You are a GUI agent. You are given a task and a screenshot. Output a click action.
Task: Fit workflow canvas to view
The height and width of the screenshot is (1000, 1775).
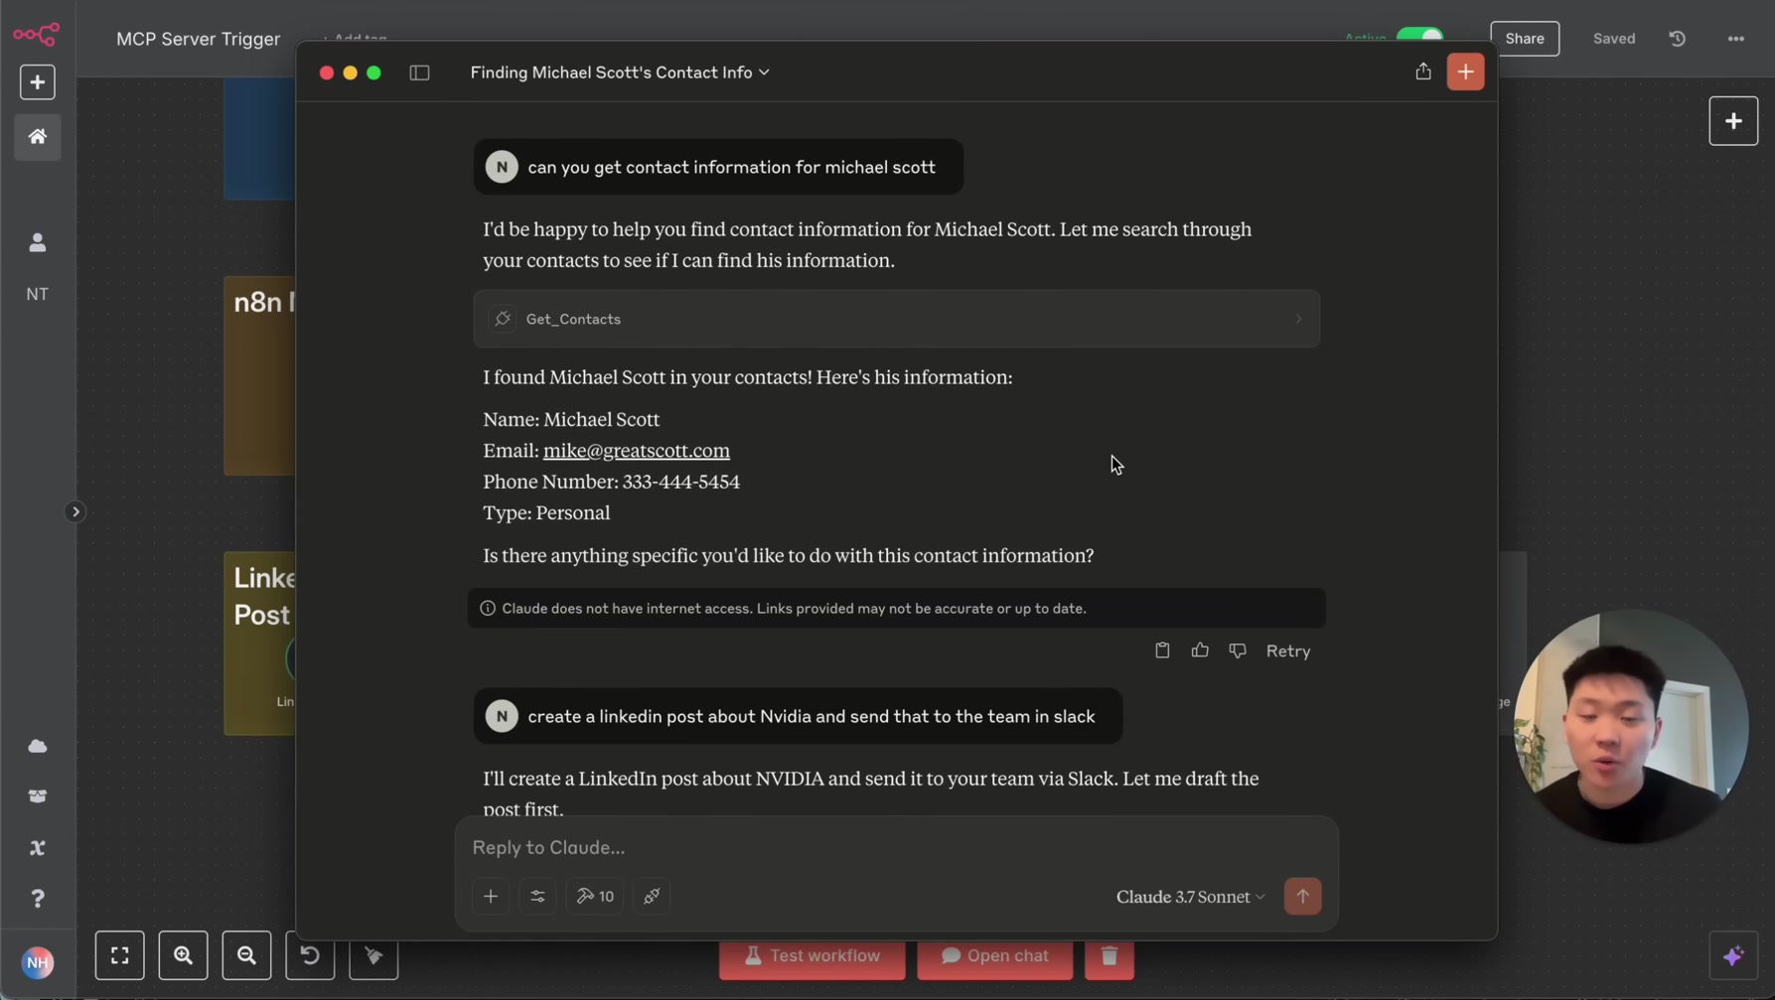pyautogui.click(x=119, y=955)
